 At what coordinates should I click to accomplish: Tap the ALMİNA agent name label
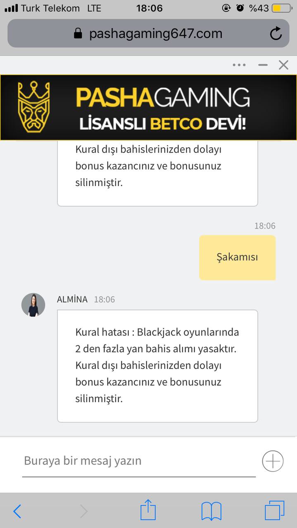coord(72,299)
